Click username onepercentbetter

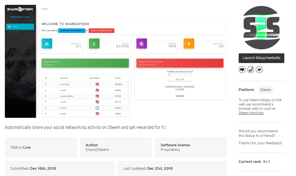(67, 96)
